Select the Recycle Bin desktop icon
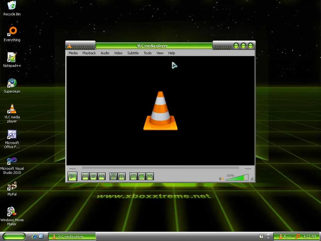The image size is (321, 241). coord(12,8)
